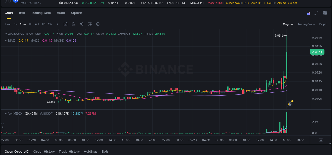Switch to Depth chart mode
This screenshot has height=155, width=332.
click(x=323, y=24)
